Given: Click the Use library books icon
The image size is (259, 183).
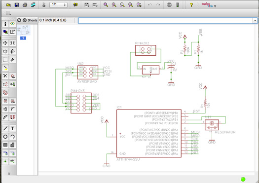Looking at the screenshot, I should point(75,5).
